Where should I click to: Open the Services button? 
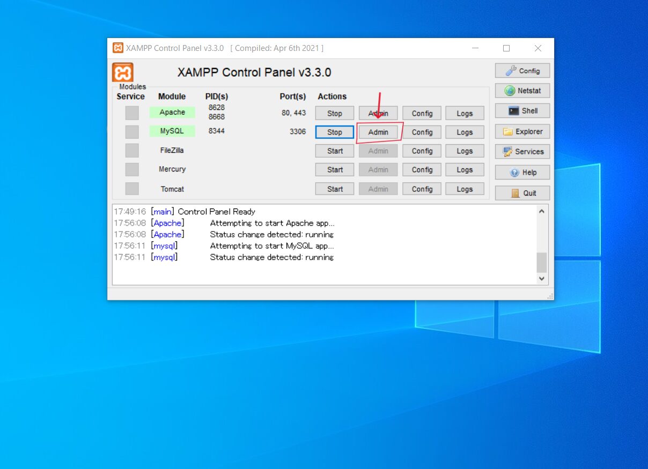522,152
